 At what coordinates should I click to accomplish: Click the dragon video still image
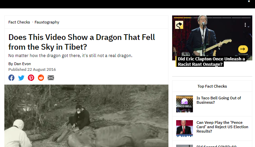click(x=86, y=116)
